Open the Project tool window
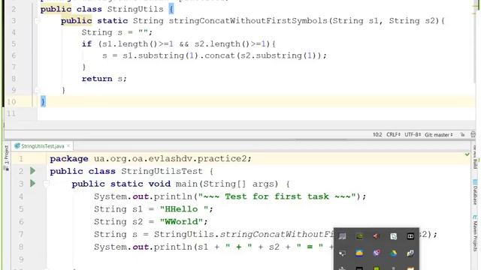 [x=6, y=158]
